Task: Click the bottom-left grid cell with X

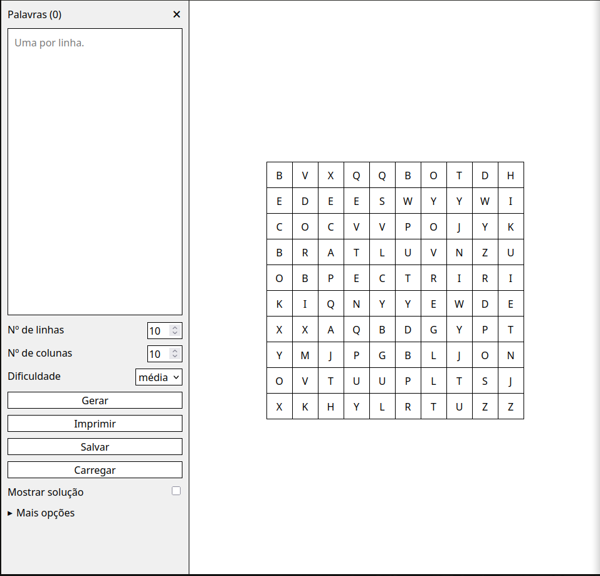Action: 279,407
